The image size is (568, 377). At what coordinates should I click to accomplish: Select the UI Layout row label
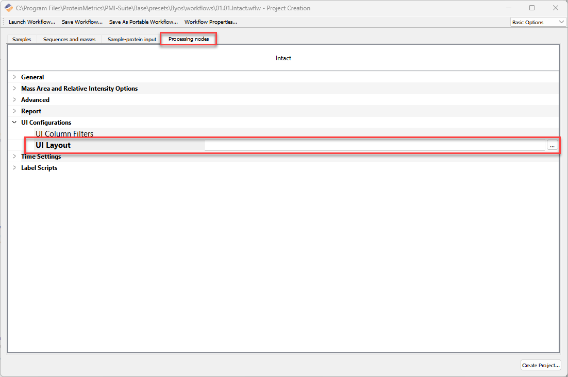point(53,145)
